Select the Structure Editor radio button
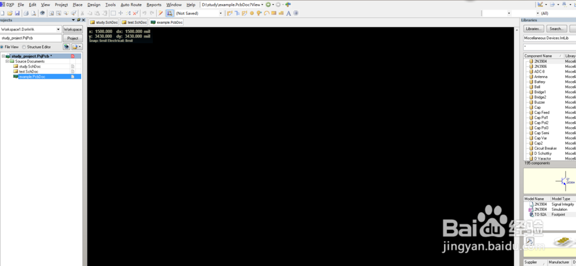Screen dimensions: 576x266 tap(24, 47)
